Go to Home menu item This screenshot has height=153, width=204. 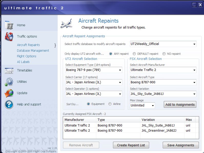21,25
